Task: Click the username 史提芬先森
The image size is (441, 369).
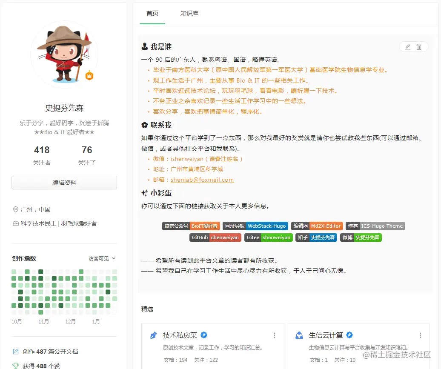Action: pyautogui.click(x=64, y=108)
